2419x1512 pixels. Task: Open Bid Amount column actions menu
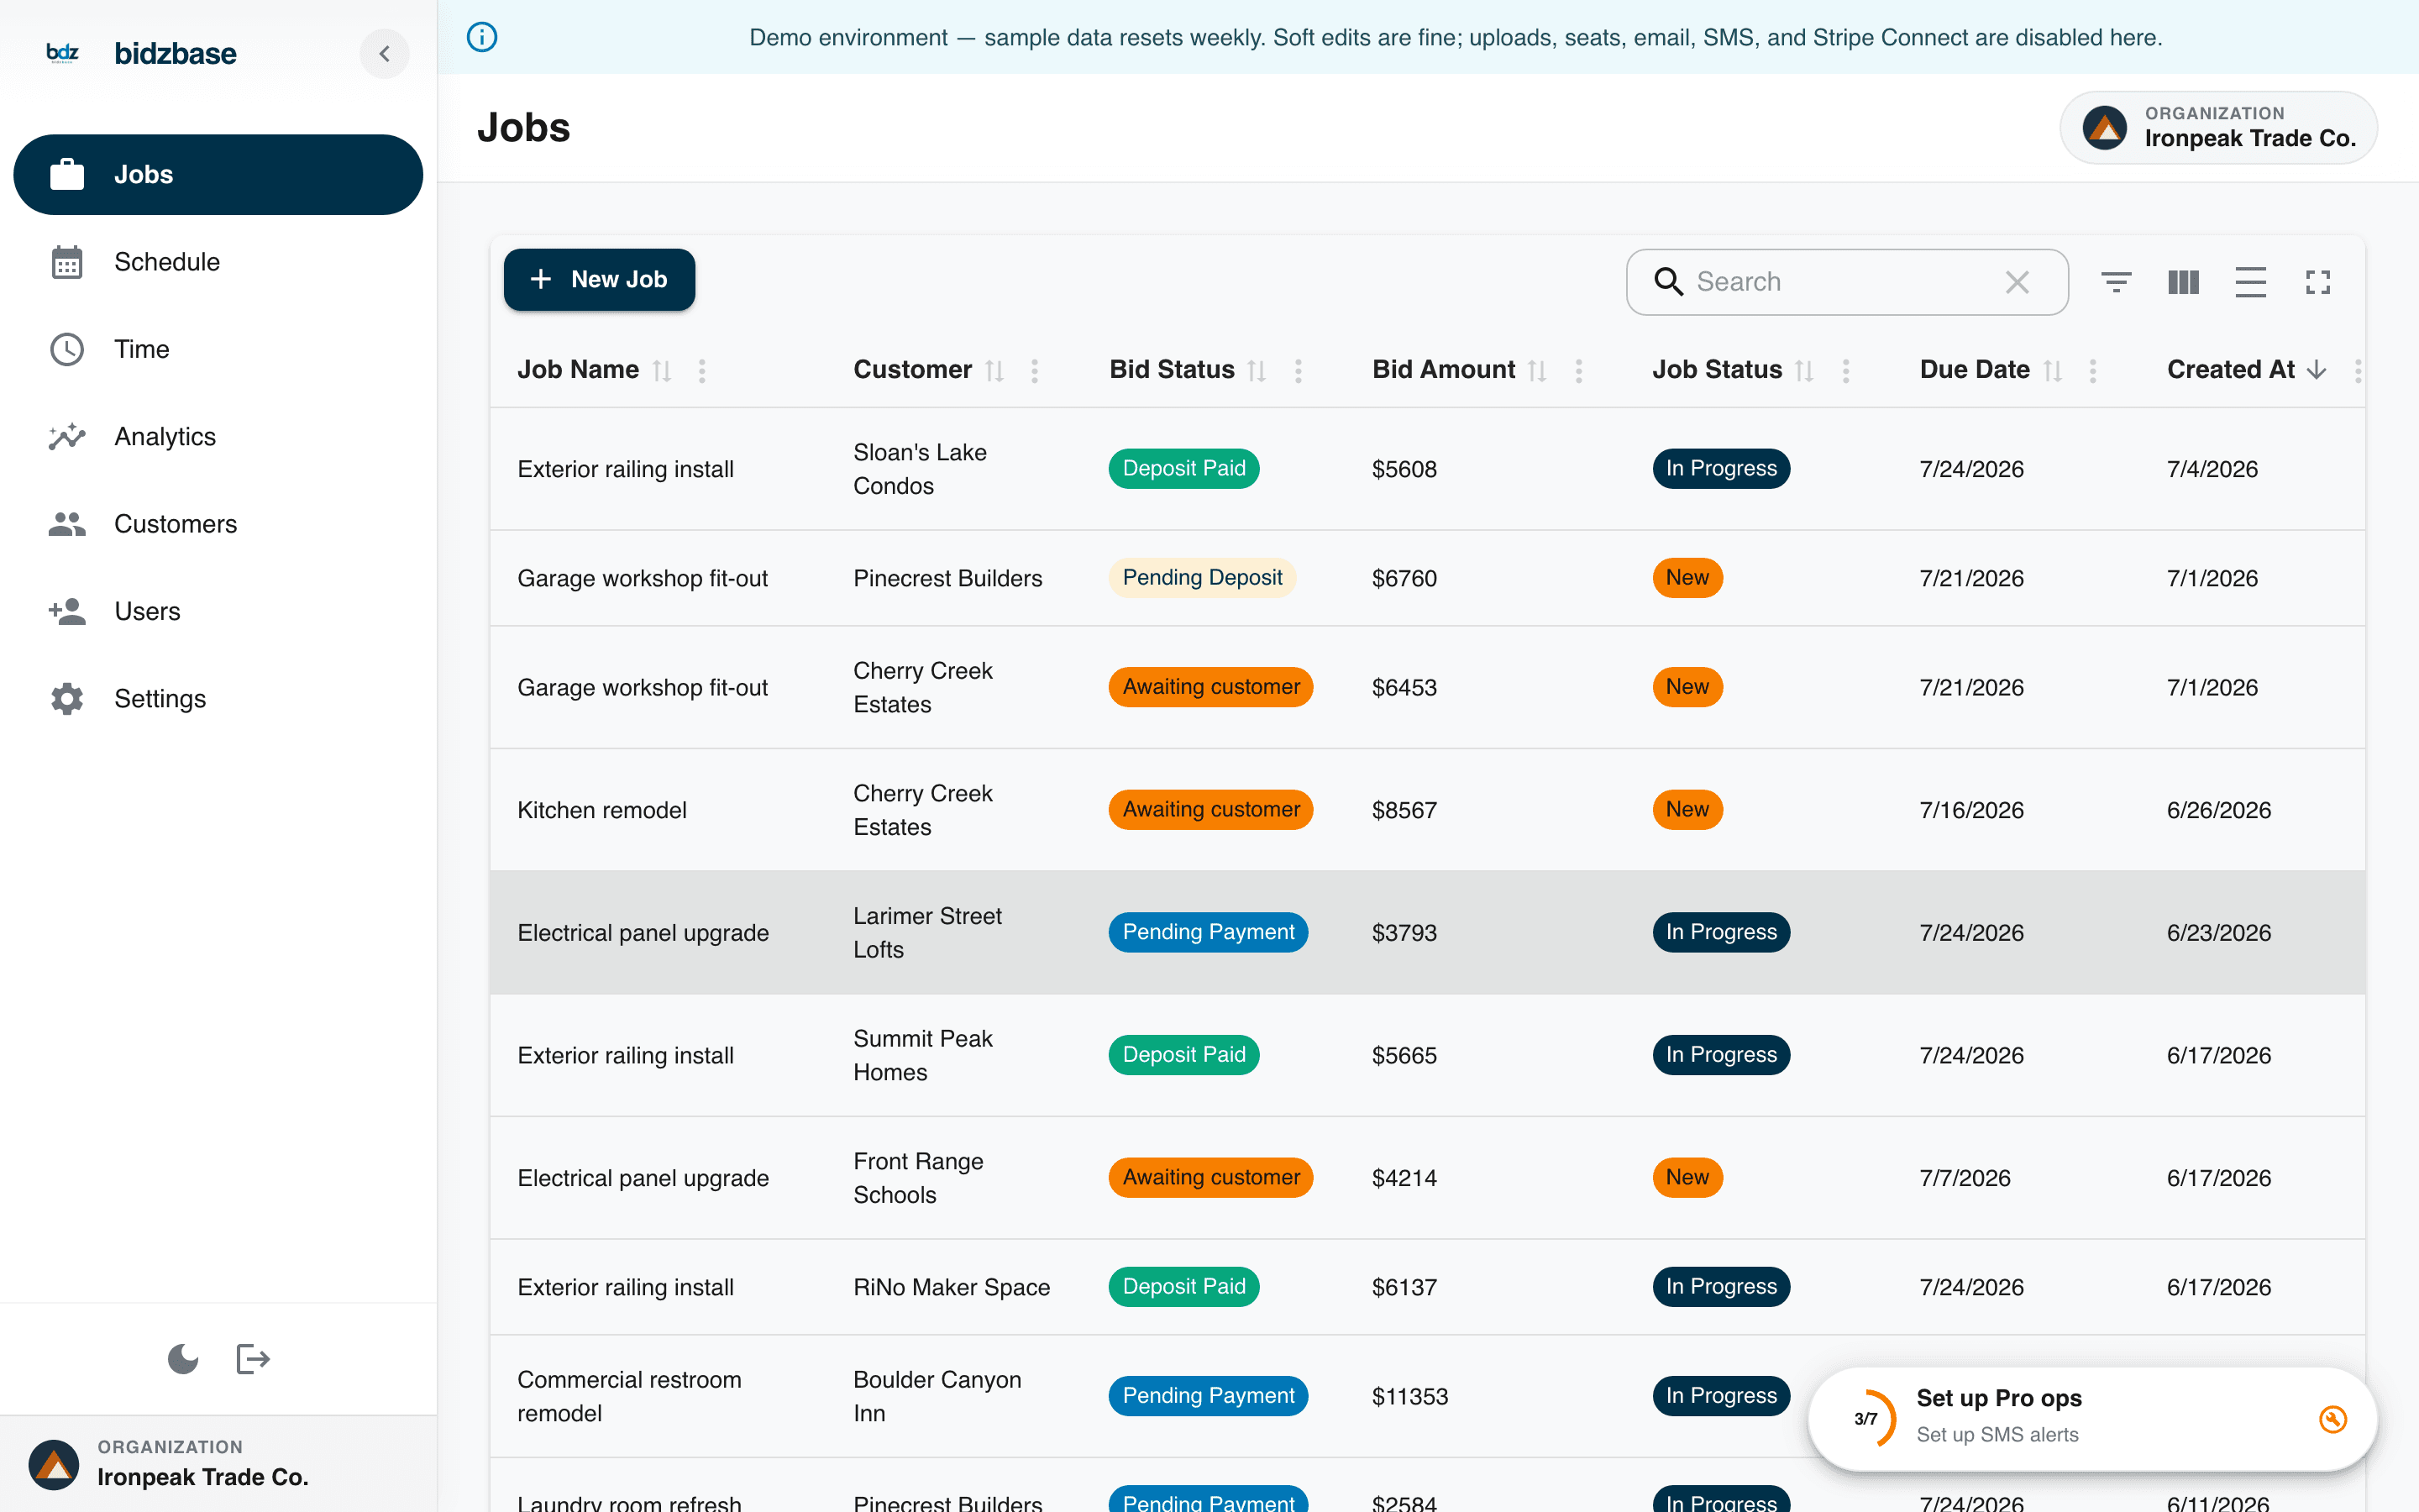click(1579, 371)
